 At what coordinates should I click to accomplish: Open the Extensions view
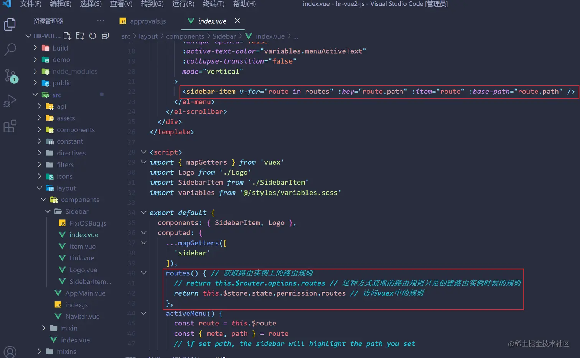[10, 126]
